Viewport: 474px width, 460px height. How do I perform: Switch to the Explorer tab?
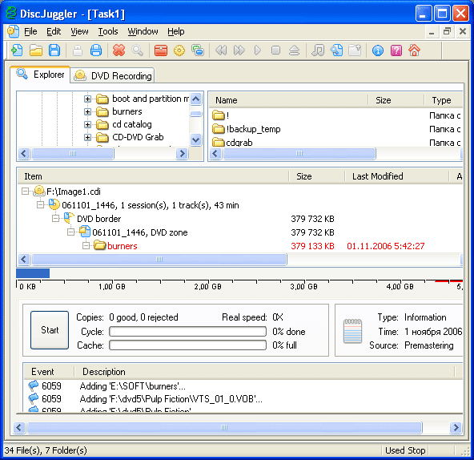pos(41,75)
